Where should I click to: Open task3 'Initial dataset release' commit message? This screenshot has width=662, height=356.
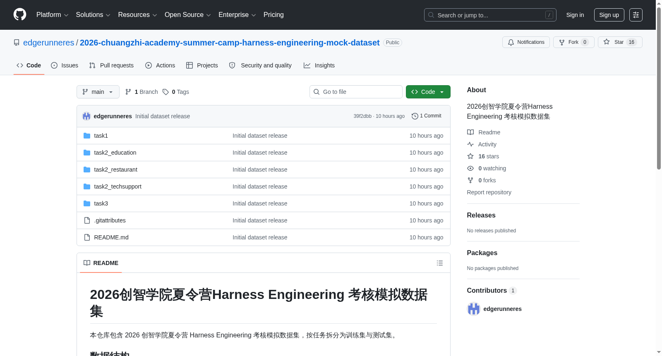260,203
